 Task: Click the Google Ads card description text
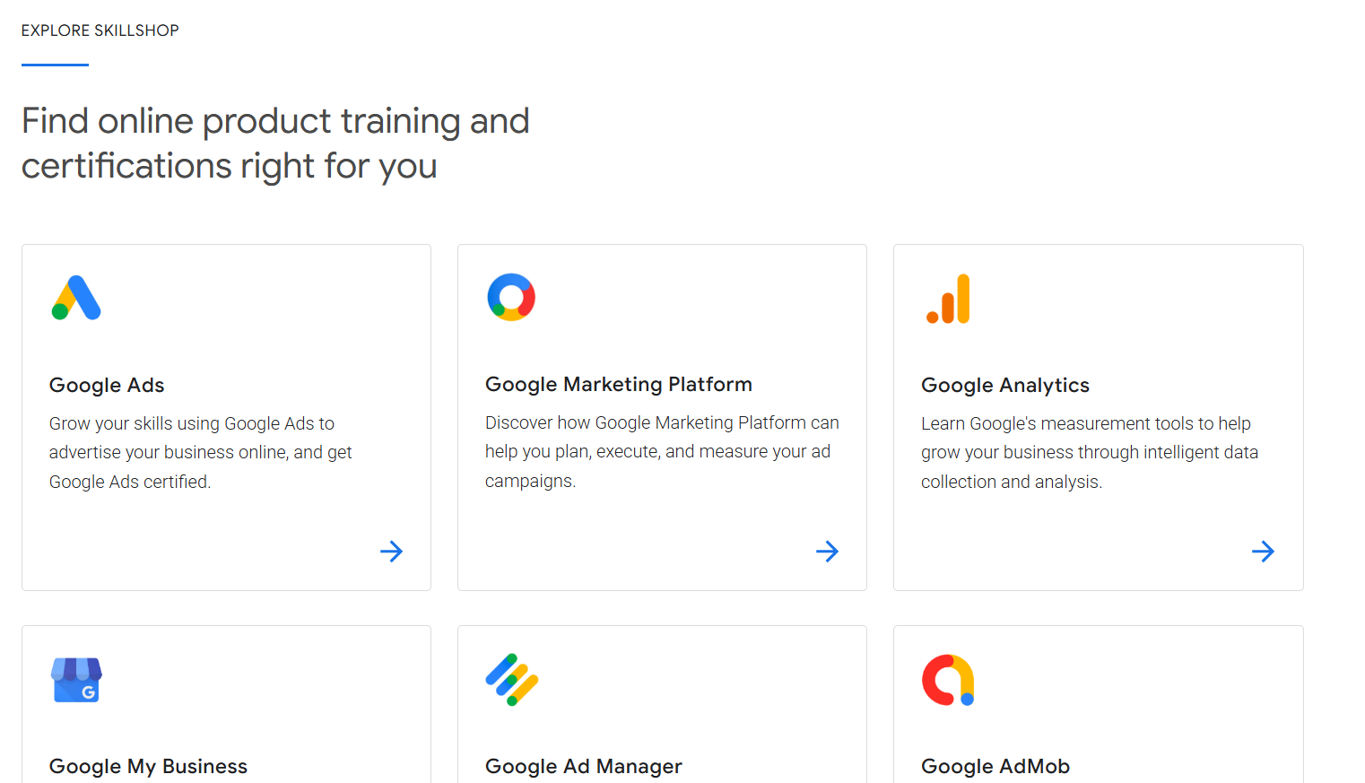(199, 452)
